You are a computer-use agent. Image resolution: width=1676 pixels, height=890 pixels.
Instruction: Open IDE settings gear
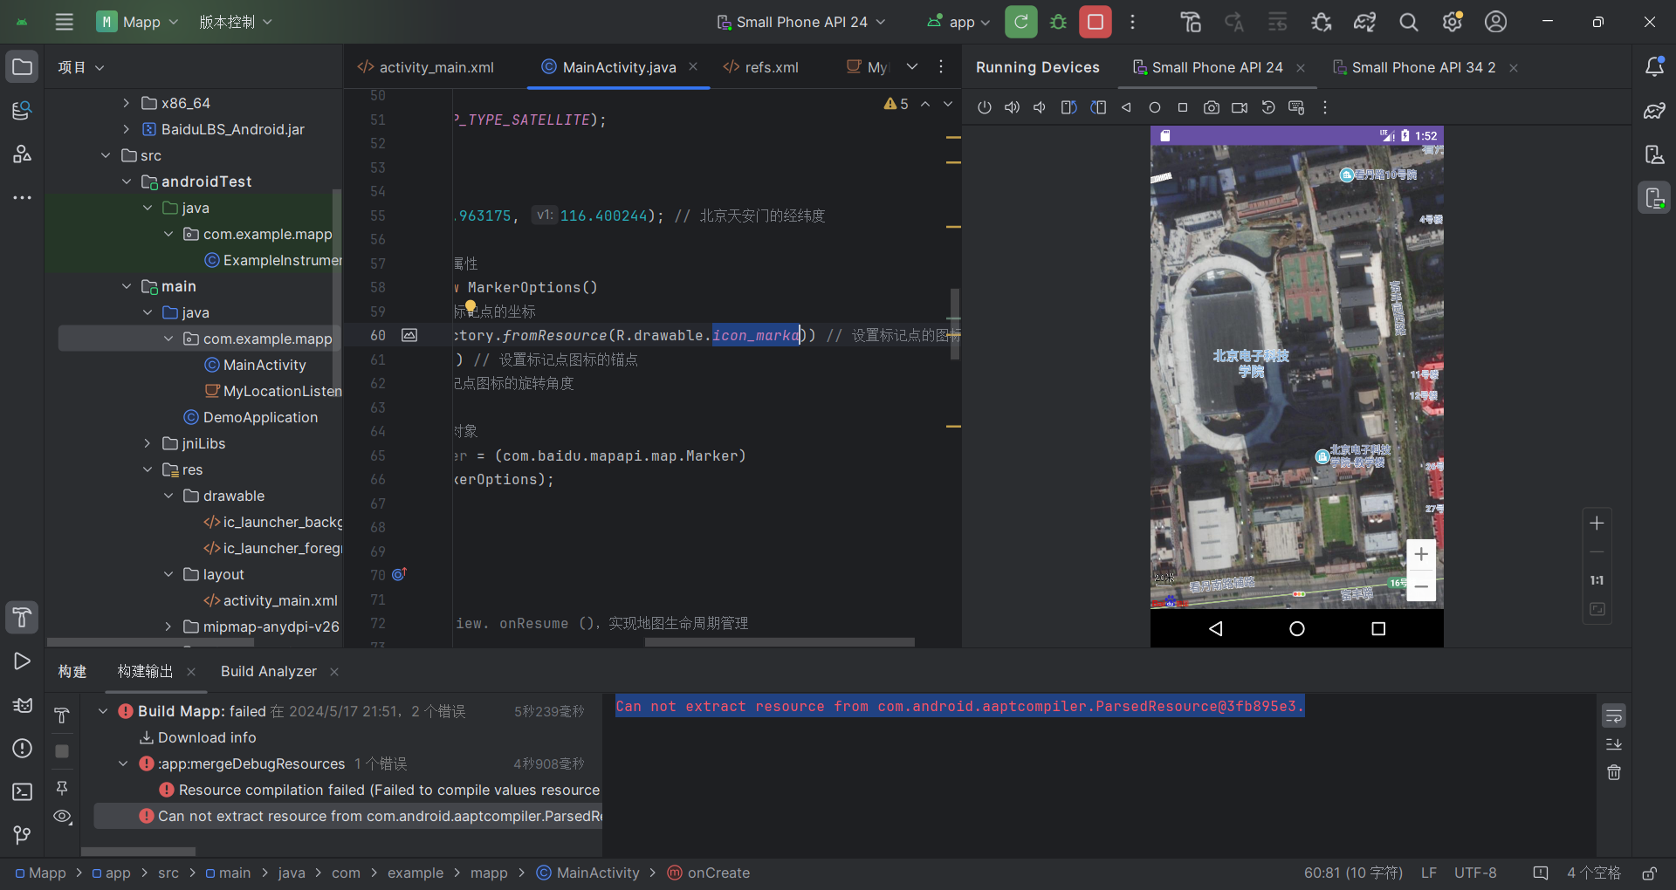pyautogui.click(x=1452, y=22)
